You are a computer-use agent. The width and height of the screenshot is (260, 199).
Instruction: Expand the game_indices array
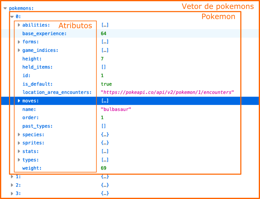pos(19,50)
